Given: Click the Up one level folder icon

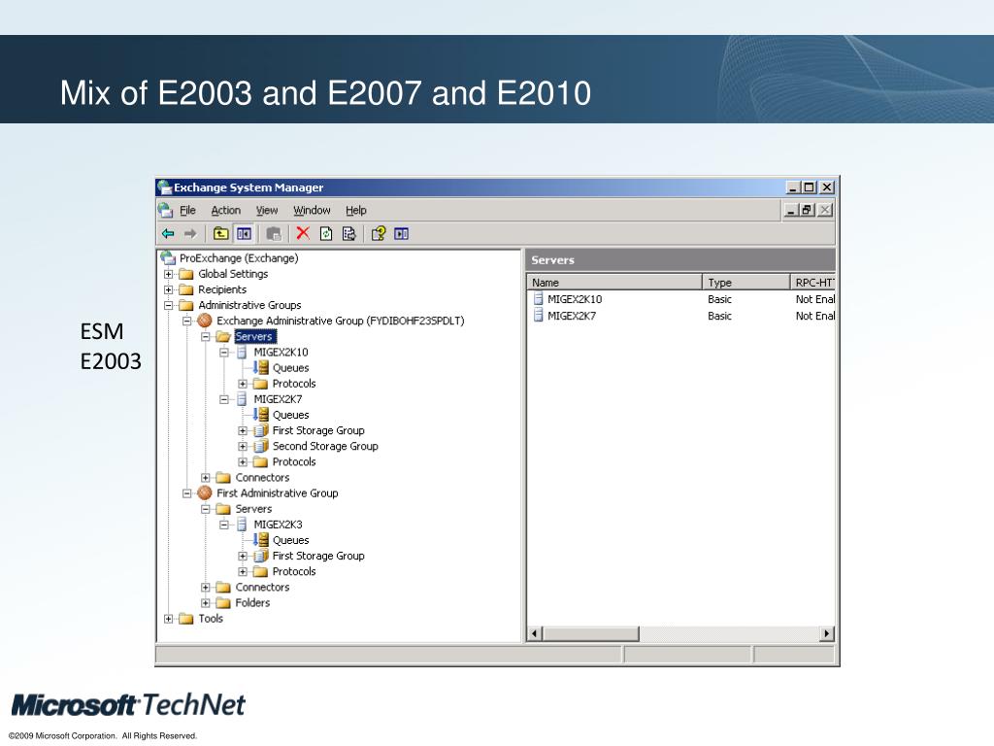Looking at the screenshot, I should 220,233.
